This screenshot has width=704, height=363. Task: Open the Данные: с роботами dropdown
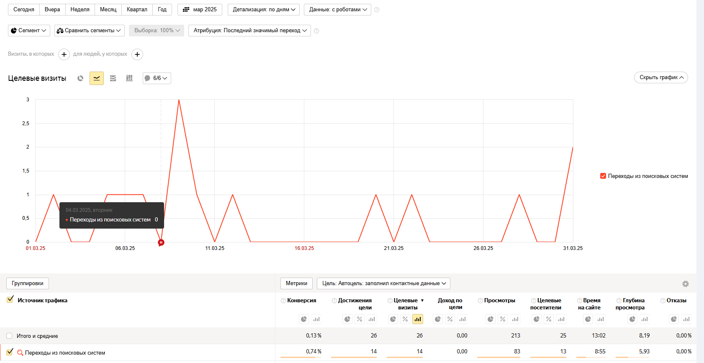(337, 10)
